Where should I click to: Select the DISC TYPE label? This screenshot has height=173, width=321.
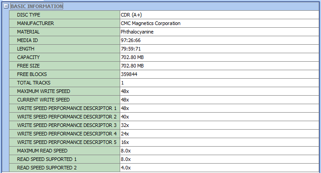28,15
